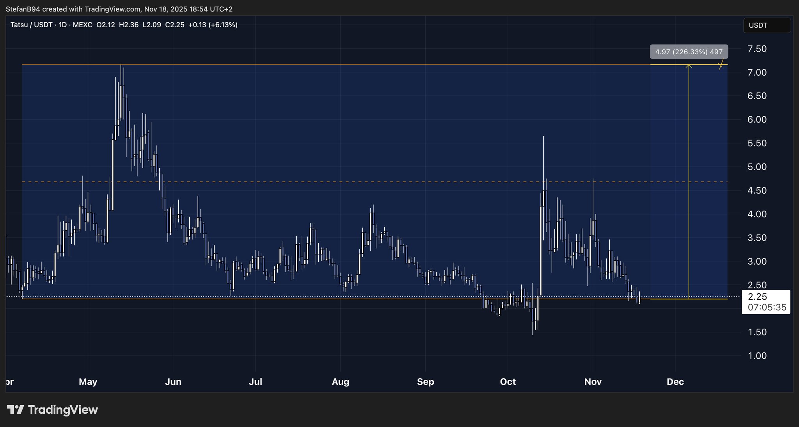Click the H2.36 high value in header

[129, 25]
